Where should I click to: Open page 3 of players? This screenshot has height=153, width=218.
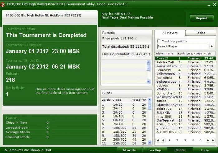point(185,140)
